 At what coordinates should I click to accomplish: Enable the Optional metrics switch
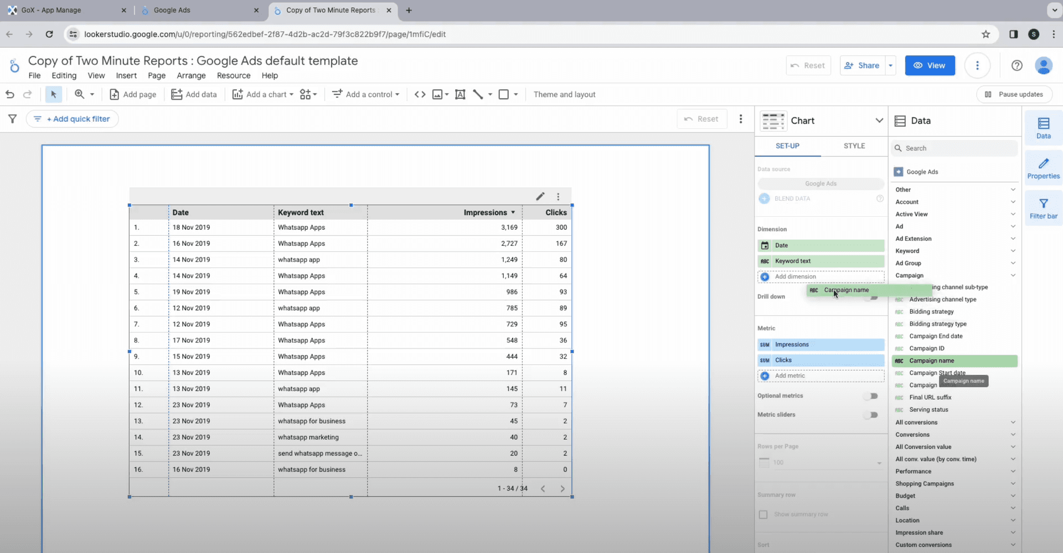coord(871,396)
